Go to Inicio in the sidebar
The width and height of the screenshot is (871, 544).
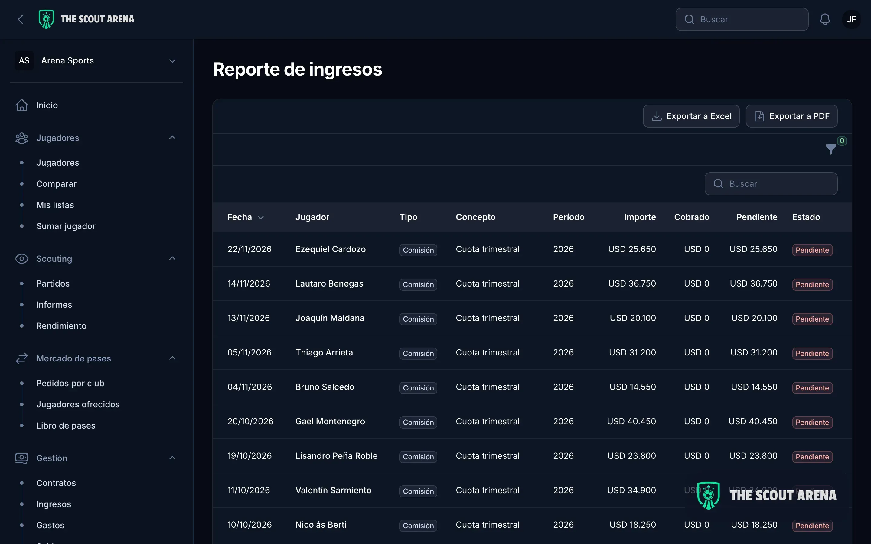pyautogui.click(x=47, y=105)
